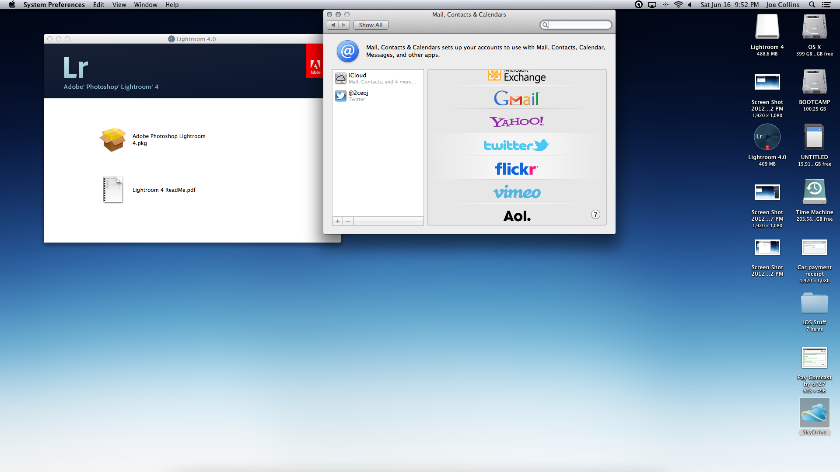Screen dimensions: 840x472
Task: Select the Time Machine drive icon
Action: point(814,192)
